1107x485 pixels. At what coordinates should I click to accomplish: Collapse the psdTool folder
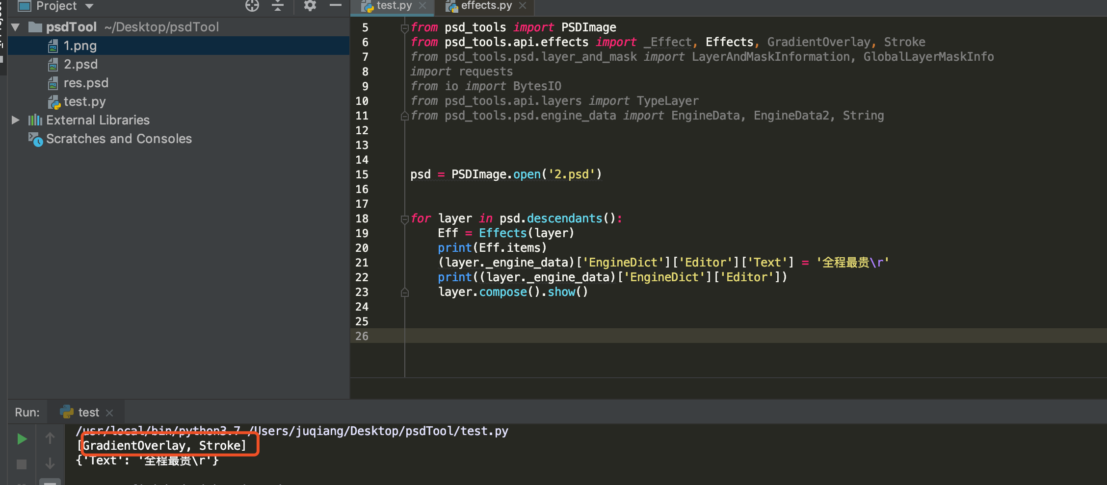point(15,27)
